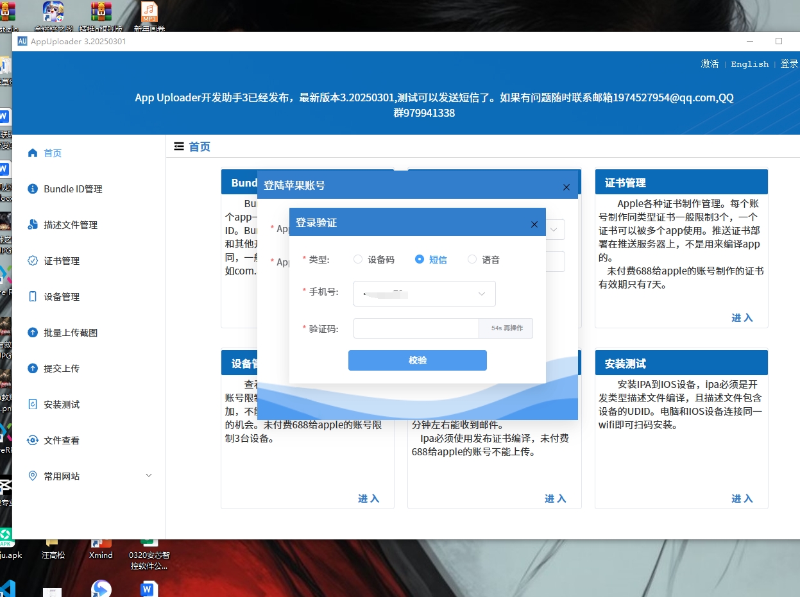Select the 0320安芯智控软件 desktop file
The width and height of the screenshot is (800, 597).
tap(149, 555)
